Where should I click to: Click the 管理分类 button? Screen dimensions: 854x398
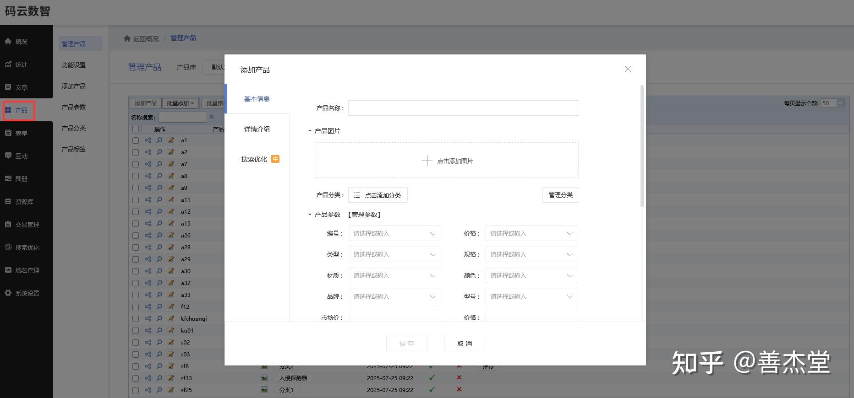[561, 195]
